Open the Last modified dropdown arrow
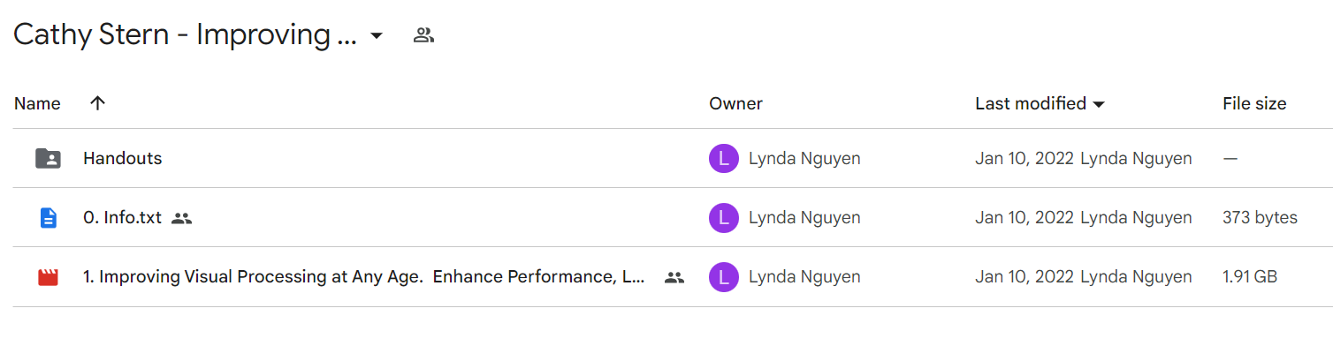 pos(1099,104)
